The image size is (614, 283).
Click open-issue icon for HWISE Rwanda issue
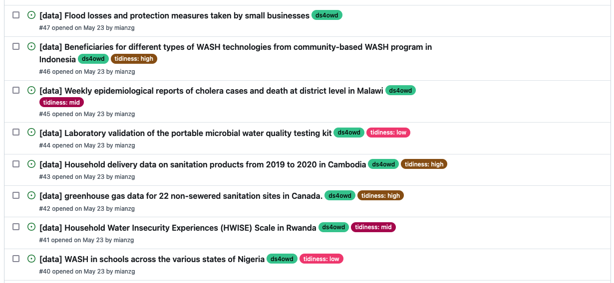click(x=31, y=227)
